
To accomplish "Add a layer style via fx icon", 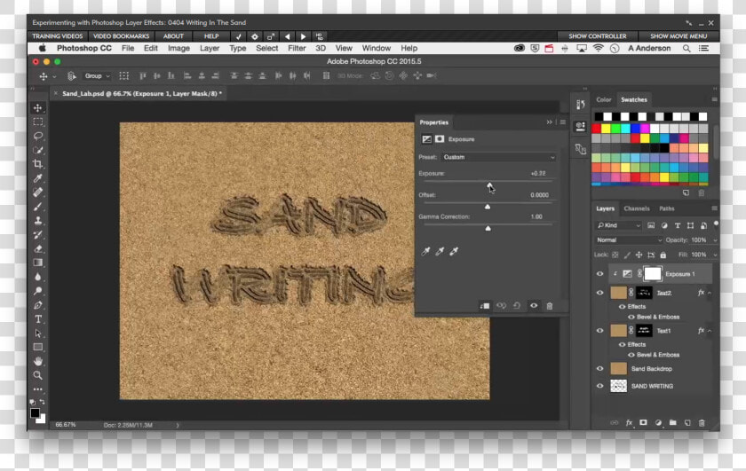I will pos(629,422).
